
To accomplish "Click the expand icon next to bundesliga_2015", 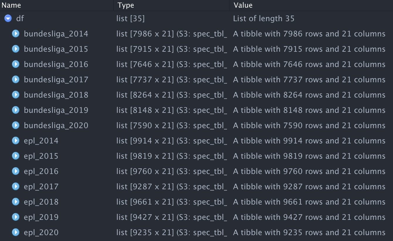I will click(16, 49).
